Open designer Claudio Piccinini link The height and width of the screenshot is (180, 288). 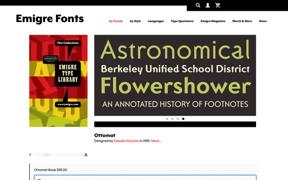[x=126, y=141]
